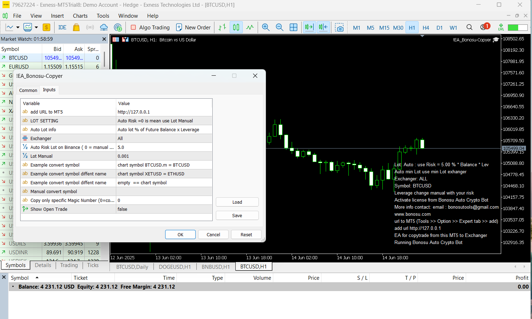
Task: Tile windows with the grid icon
Action: (293, 27)
